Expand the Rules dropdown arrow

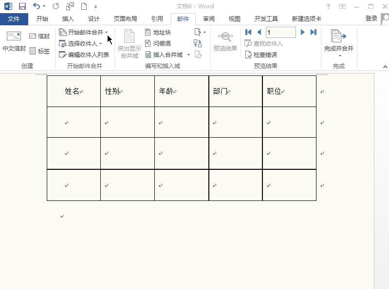click(204, 32)
